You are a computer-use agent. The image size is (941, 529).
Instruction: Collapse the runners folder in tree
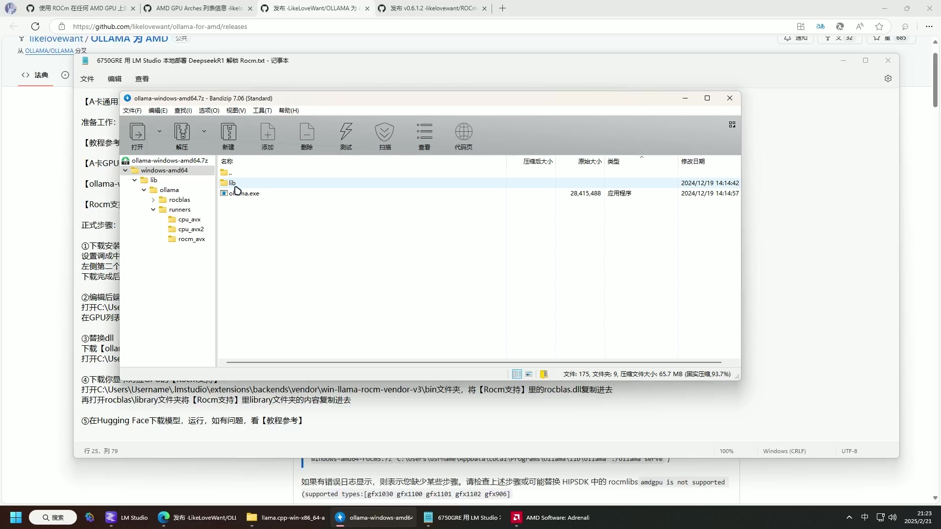153,210
